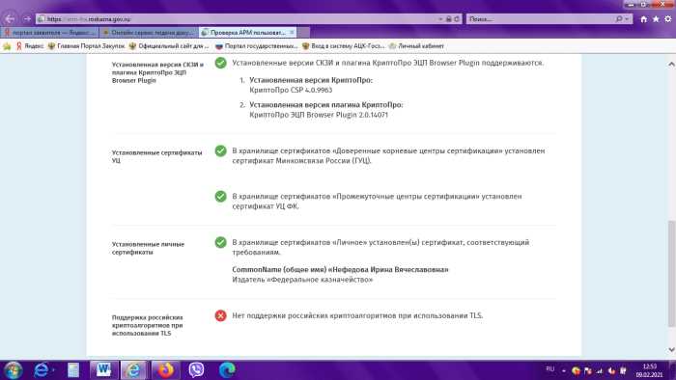Click text КриптоПро CSP 4.0.9963

pyautogui.click(x=291, y=90)
